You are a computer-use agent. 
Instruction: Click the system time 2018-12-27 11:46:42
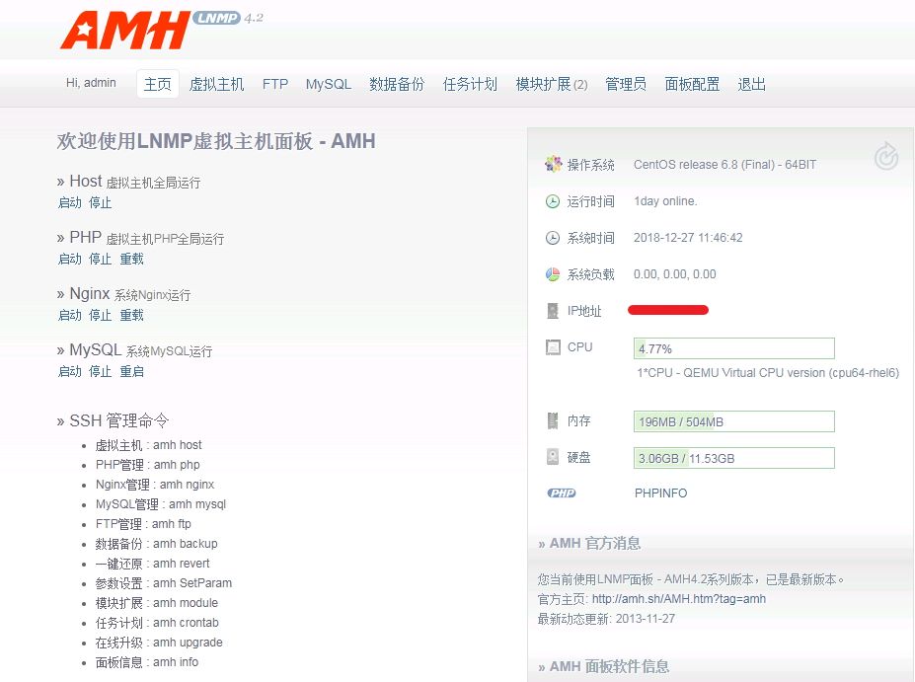[x=688, y=238]
